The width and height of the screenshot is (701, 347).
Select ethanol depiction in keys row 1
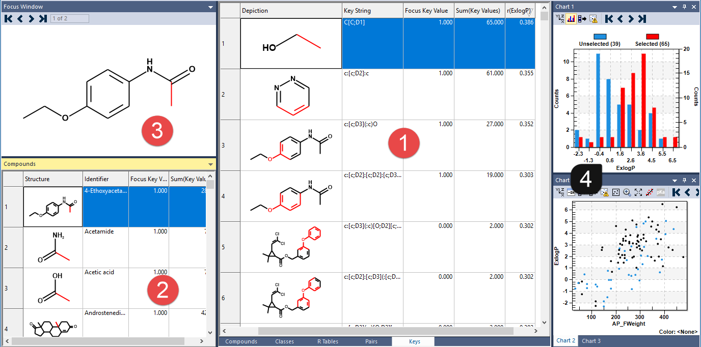[291, 44]
